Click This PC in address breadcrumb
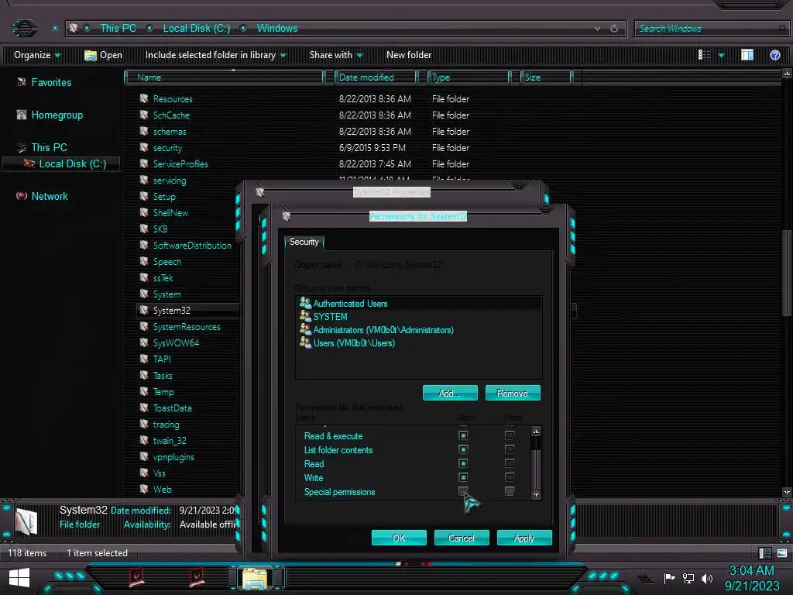793x595 pixels. (118, 29)
